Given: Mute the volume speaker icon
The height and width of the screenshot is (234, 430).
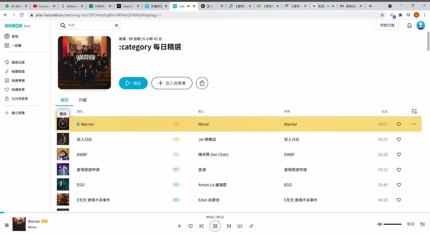Looking at the screenshot, I should 379,224.
